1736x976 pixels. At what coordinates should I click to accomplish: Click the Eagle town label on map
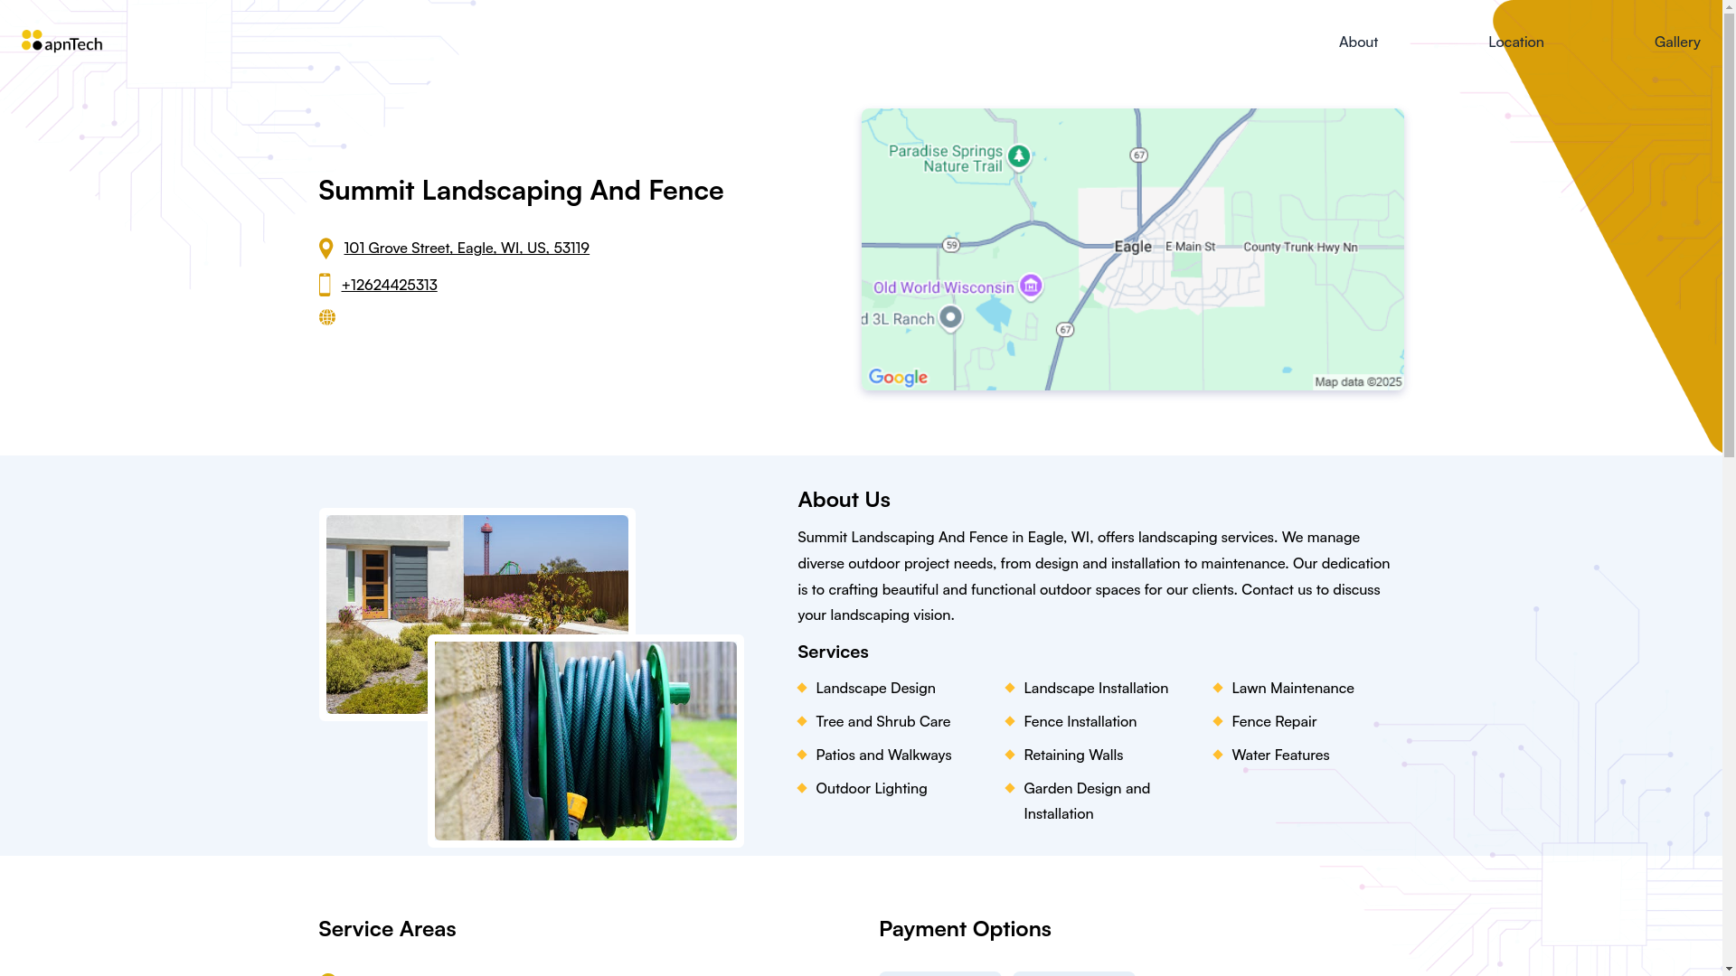(x=1133, y=247)
